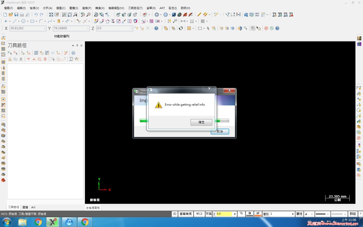Click the WCS status bar button
Image resolution: width=363 pixels, height=227 pixels.
199,214
